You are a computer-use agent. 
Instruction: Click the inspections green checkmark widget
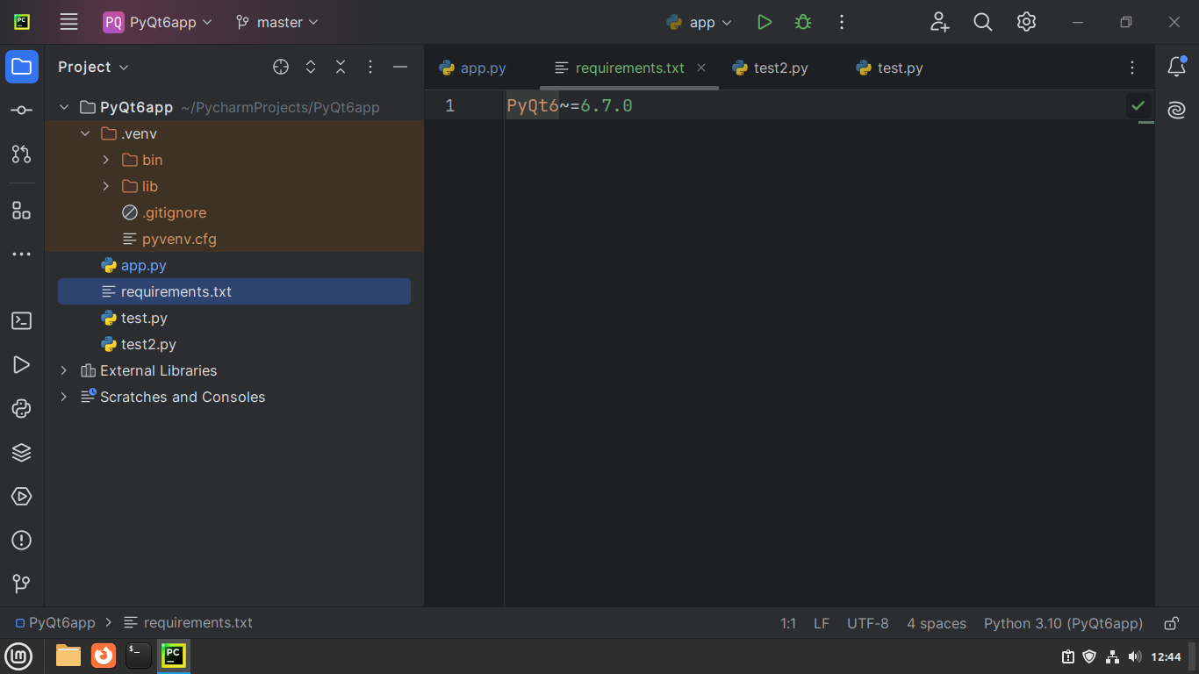pos(1138,105)
